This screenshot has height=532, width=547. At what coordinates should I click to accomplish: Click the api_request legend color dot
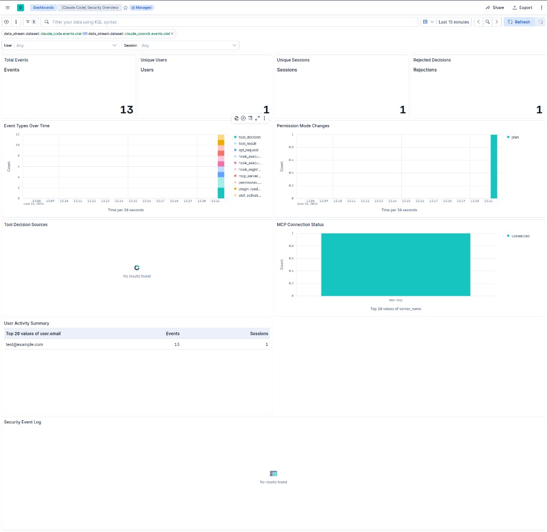coord(235,150)
